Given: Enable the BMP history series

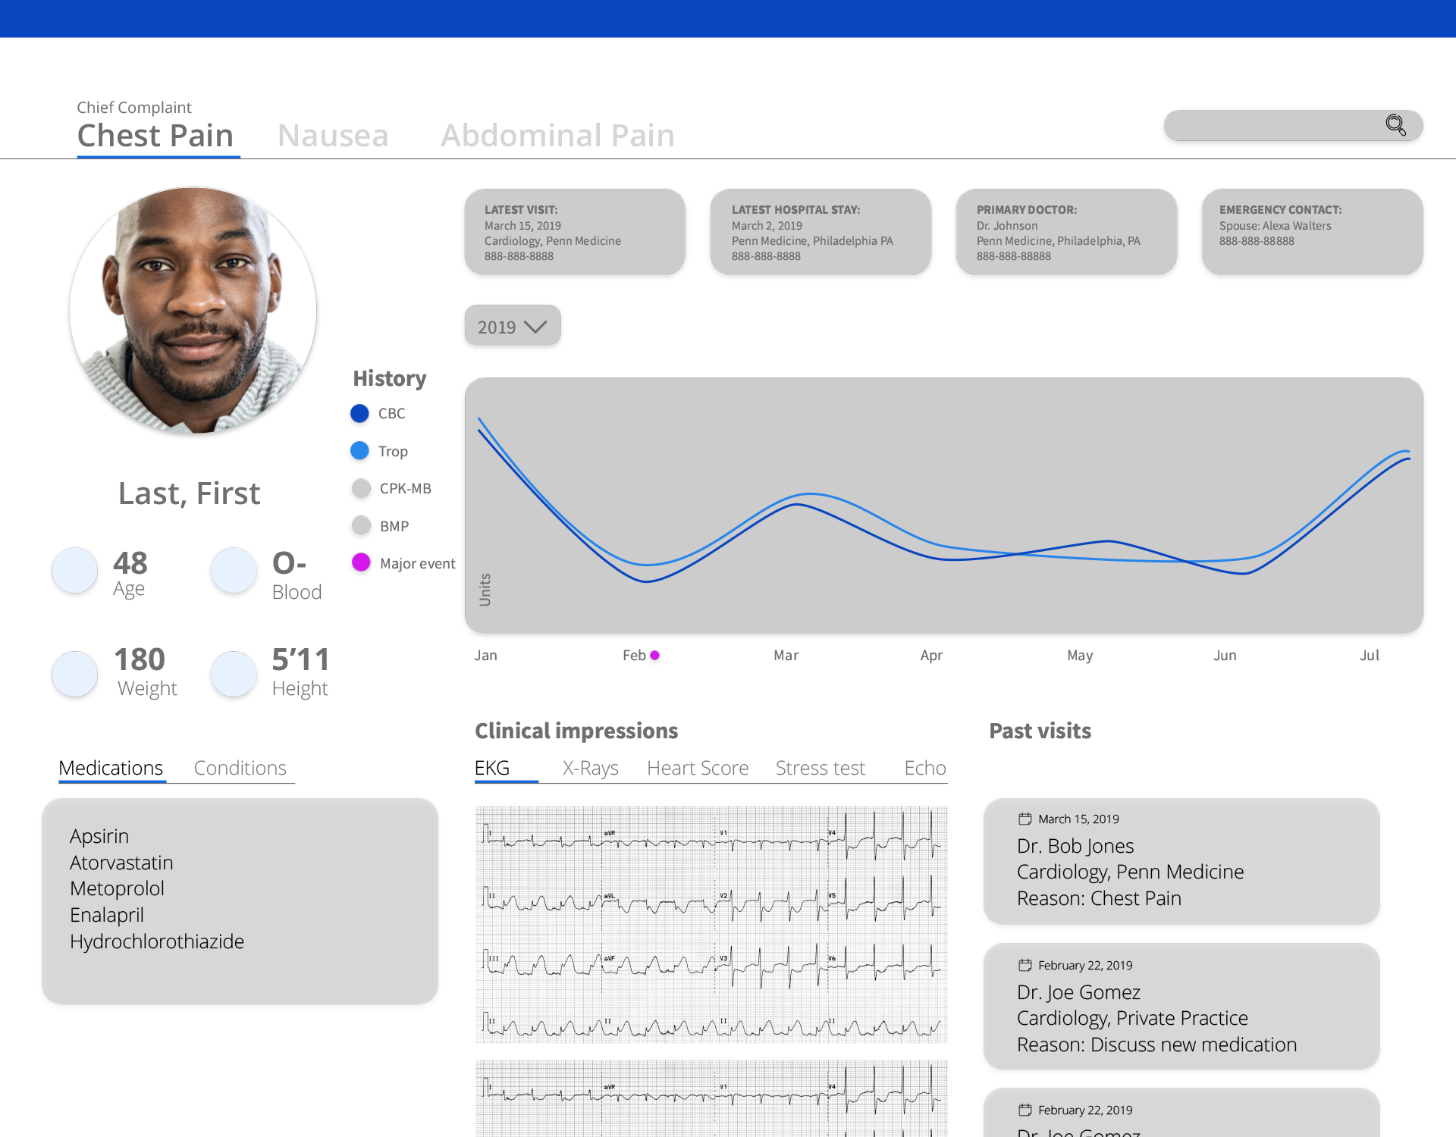Looking at the screenshot, I should pyautogui.click(x=361, y=525).
